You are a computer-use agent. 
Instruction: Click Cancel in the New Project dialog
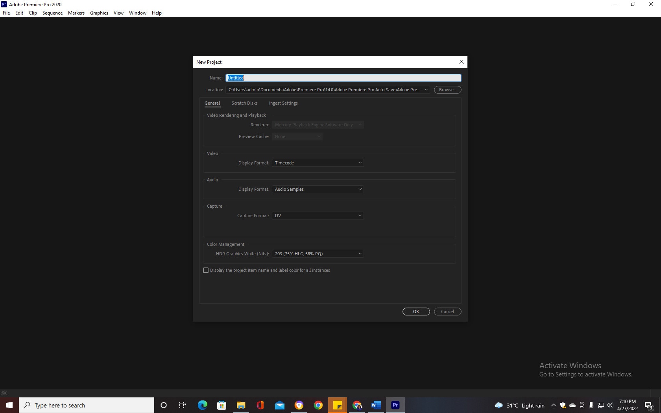(447, 312)
